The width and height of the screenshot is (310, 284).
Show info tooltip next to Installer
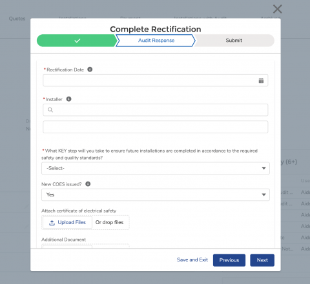tap(68, 99)
